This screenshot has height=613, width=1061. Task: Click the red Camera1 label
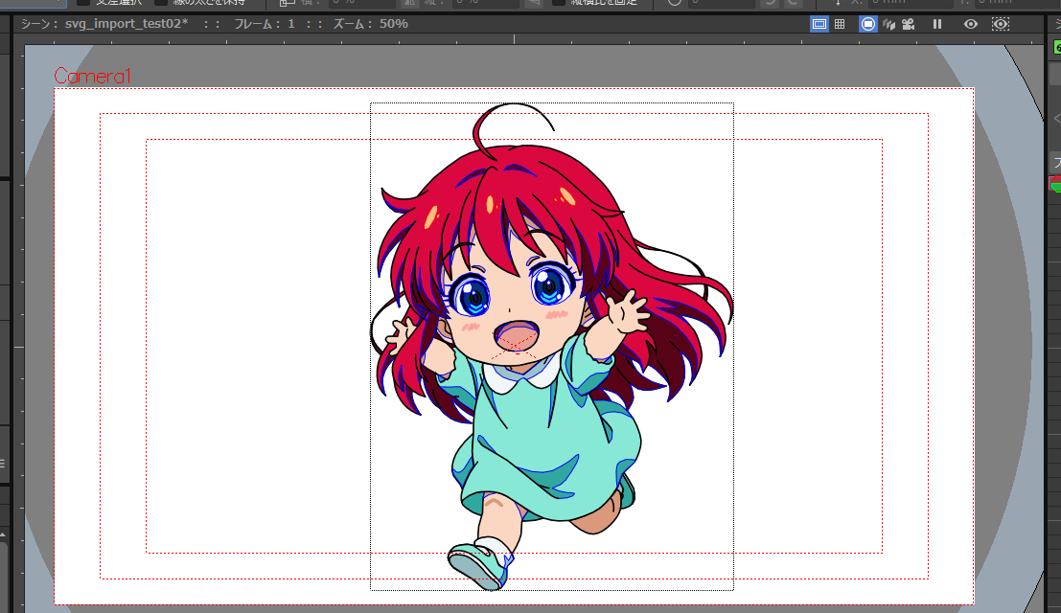(92, 76)
